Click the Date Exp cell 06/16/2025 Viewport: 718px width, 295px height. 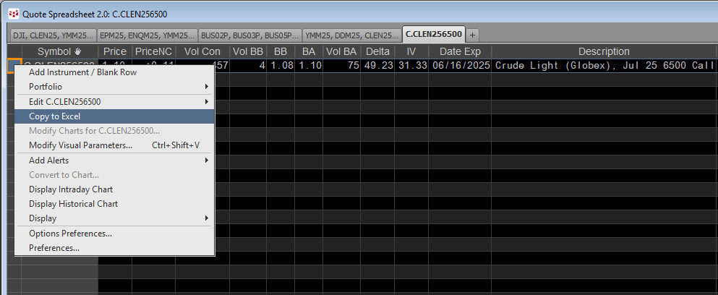point(460,66)
